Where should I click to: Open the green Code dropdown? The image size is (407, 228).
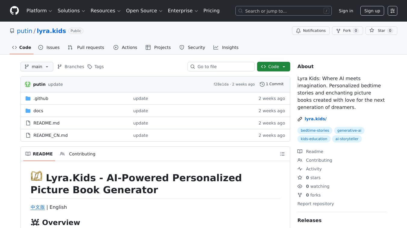[273, 67]
